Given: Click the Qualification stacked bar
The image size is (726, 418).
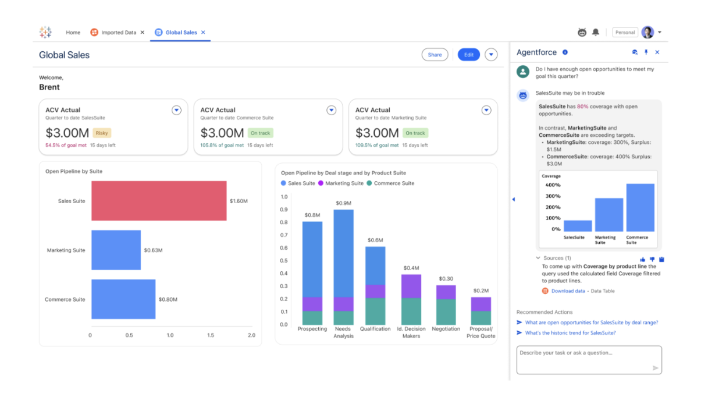Looking at the screenshot, I should coord(375,286).
